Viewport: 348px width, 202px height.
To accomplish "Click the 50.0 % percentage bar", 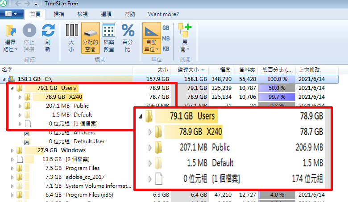I will pyautogui.click(x=277, y=88).
